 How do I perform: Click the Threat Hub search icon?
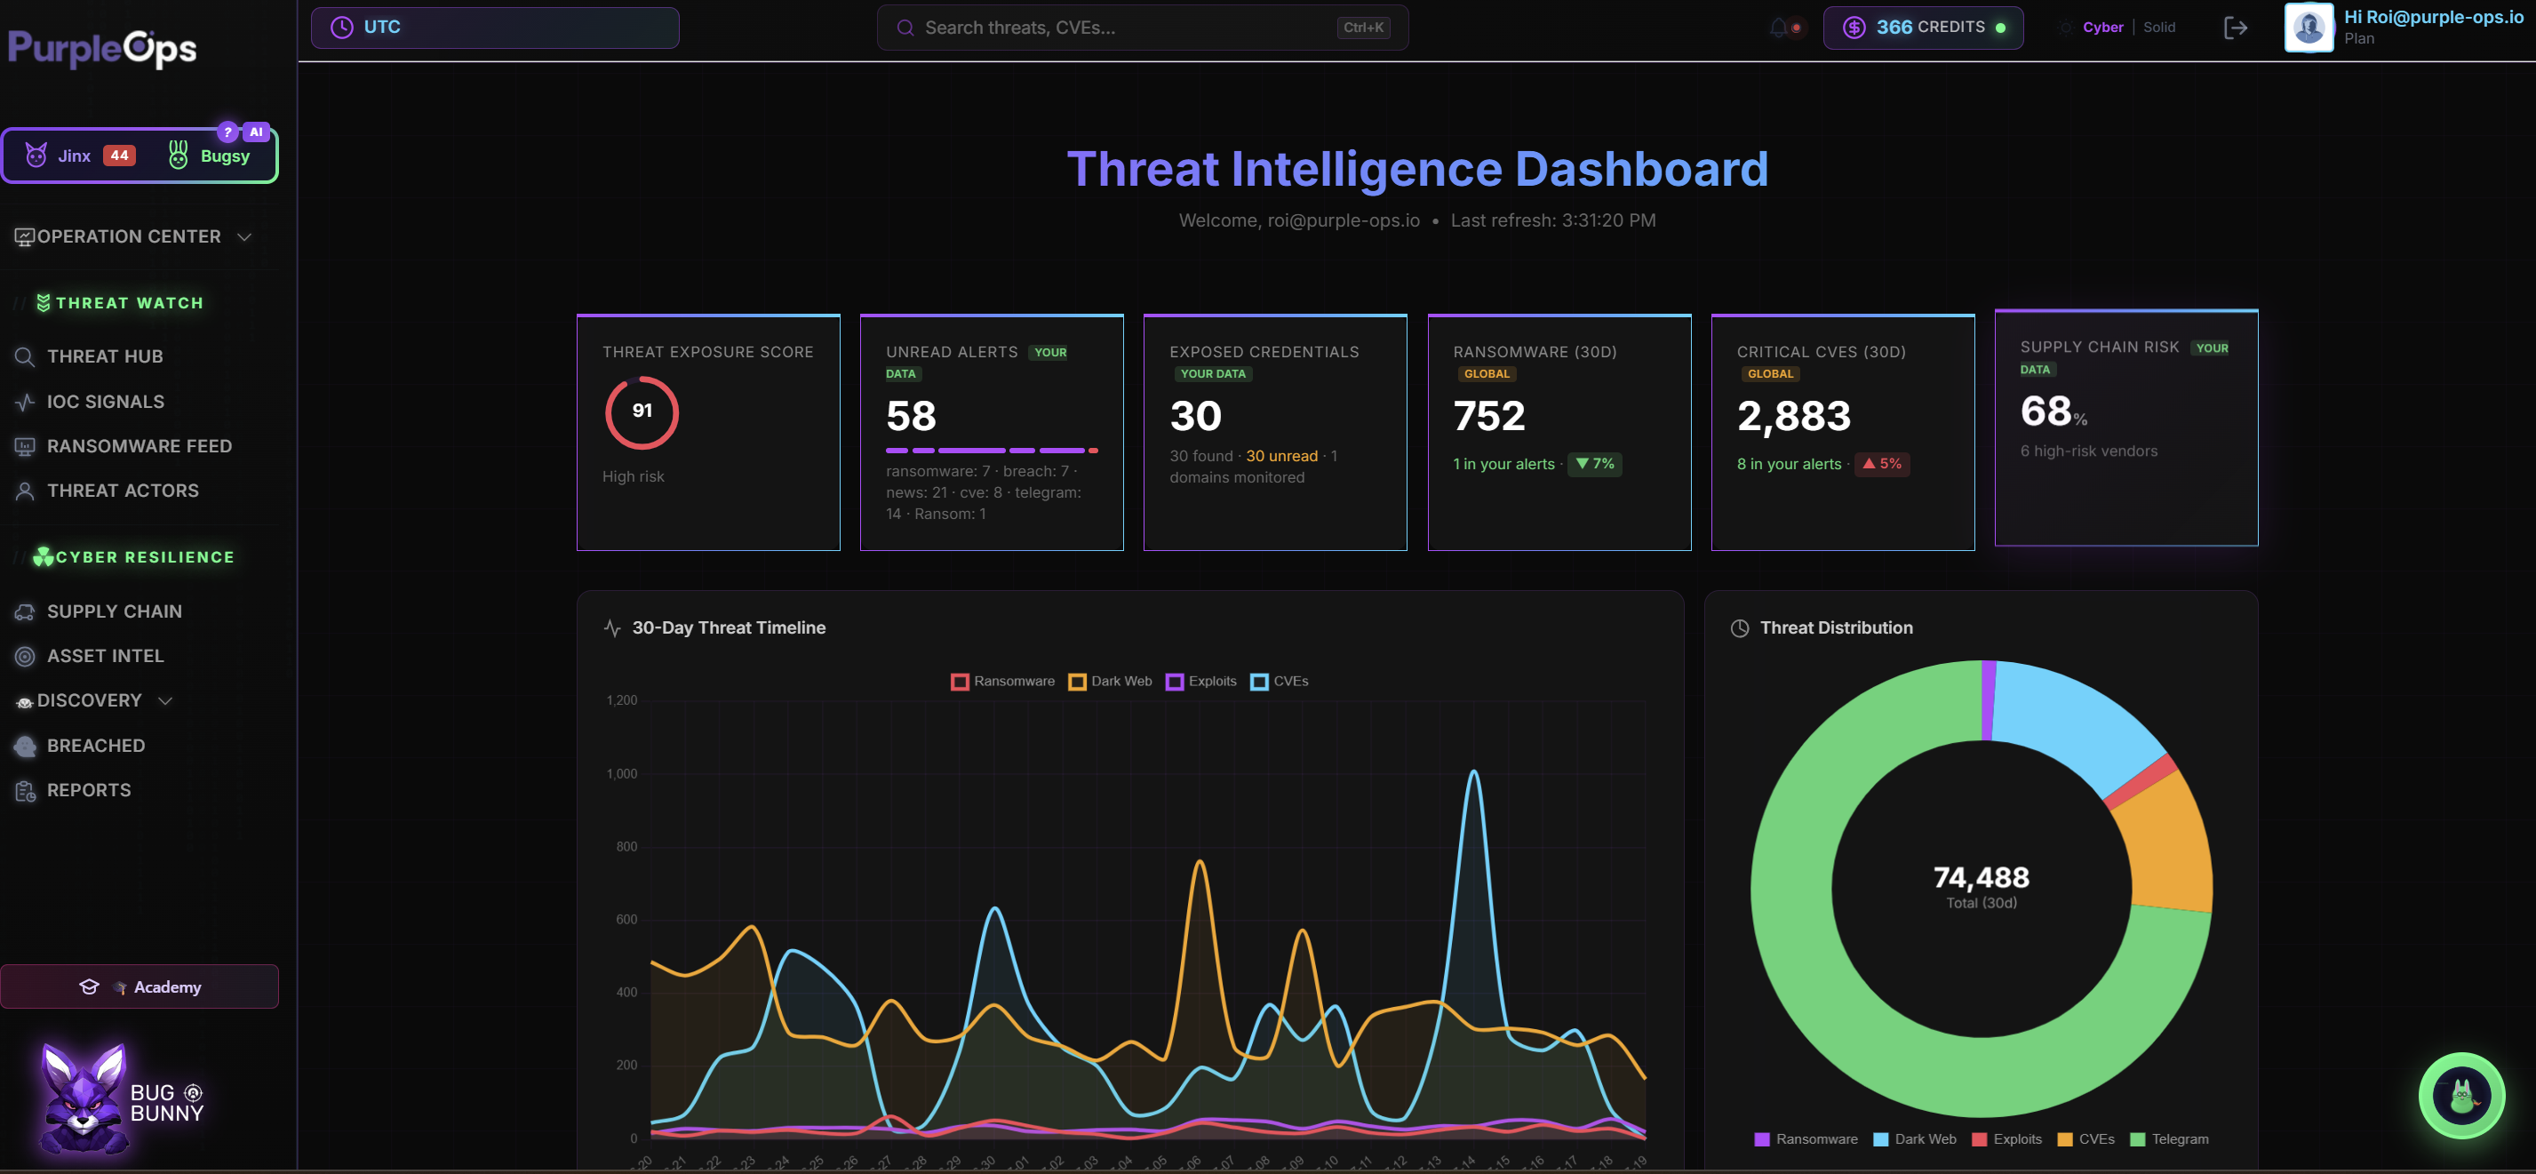(x=25, y=356)
